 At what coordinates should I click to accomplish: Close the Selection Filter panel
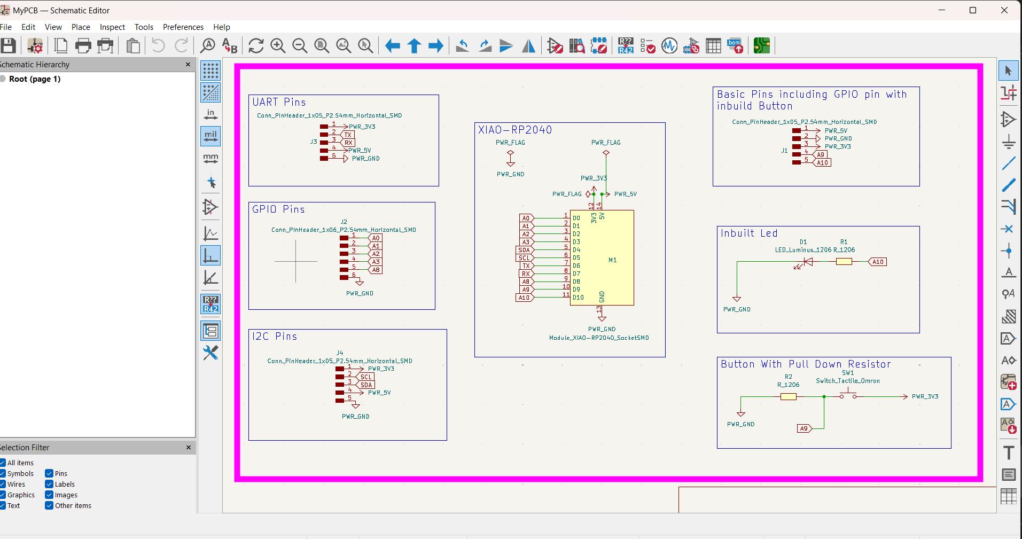pyautogui.click(x=188, y=448)
